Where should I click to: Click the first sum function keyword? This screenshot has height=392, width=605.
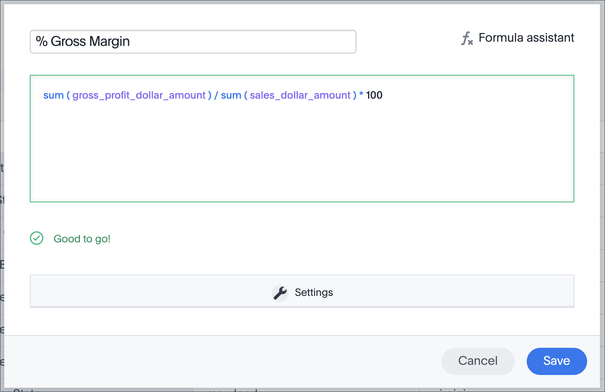53,95
